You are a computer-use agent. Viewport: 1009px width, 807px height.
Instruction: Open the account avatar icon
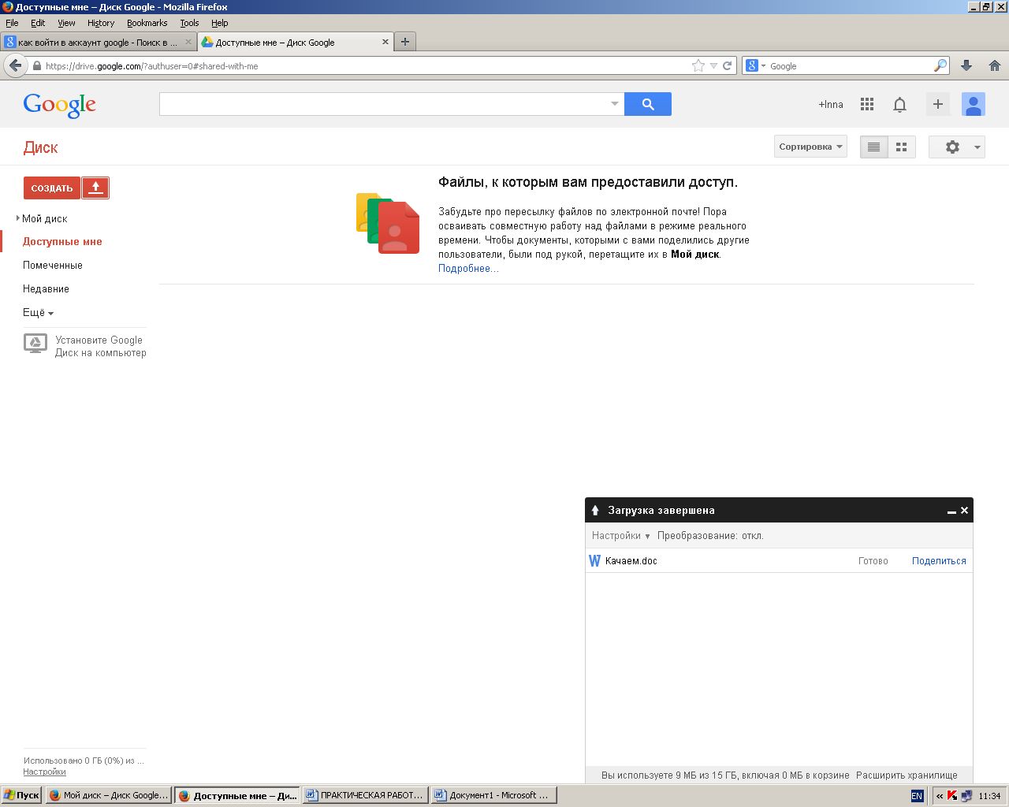[974, 104]
